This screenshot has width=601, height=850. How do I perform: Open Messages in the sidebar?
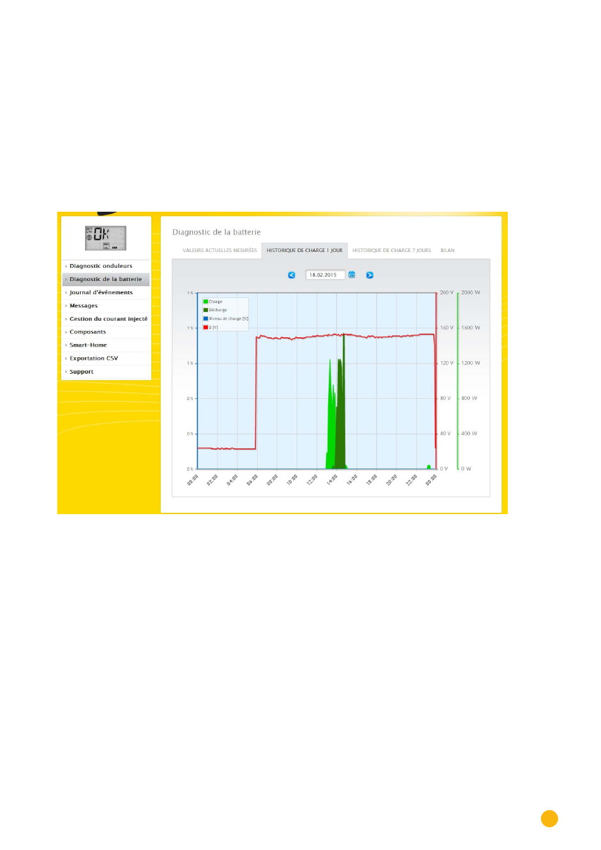click(x=106, y=306)
